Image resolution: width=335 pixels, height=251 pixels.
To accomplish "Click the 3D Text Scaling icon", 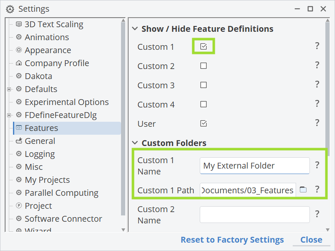I will tap(19, 24).
